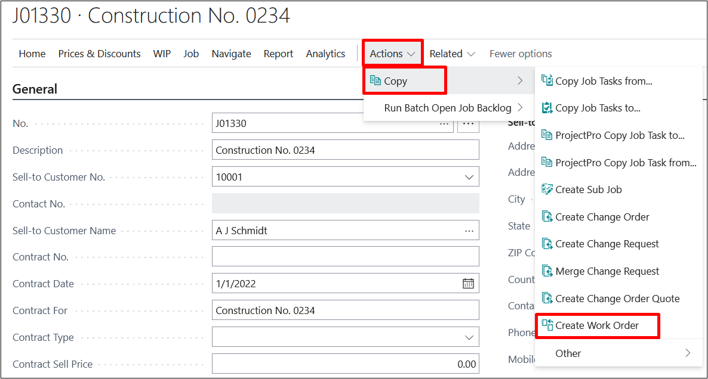Click the Merge Change Request icon
The height and width of the screenshot is (379, 708).
coord(547,271)
